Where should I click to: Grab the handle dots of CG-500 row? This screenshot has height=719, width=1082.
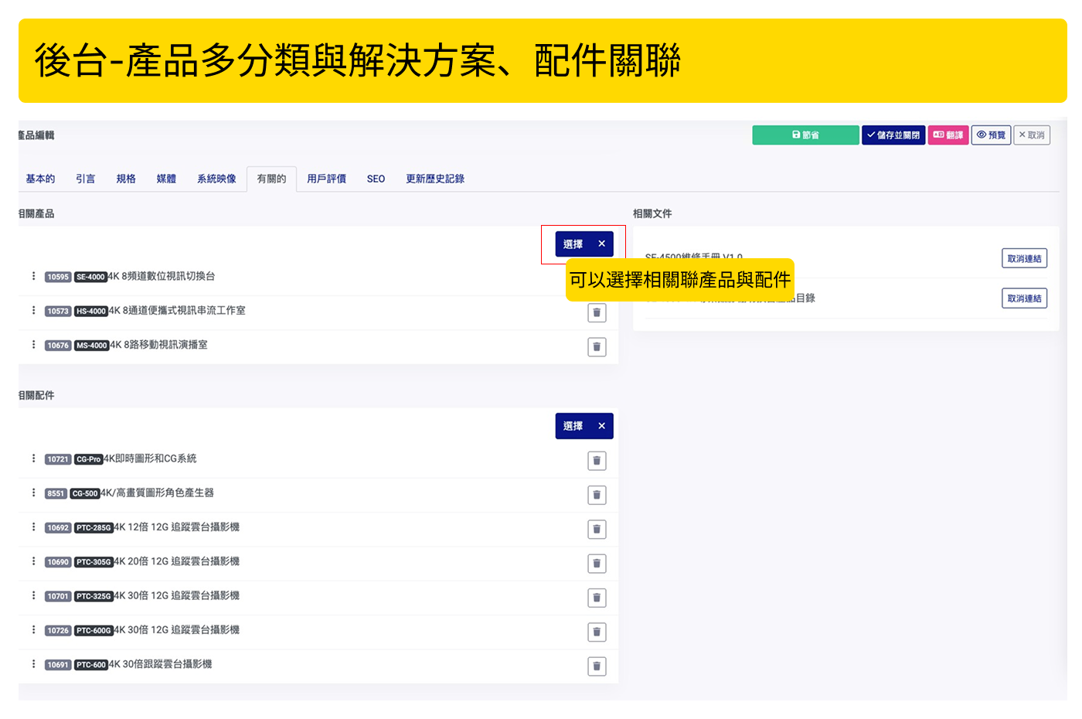pos(33,492)
